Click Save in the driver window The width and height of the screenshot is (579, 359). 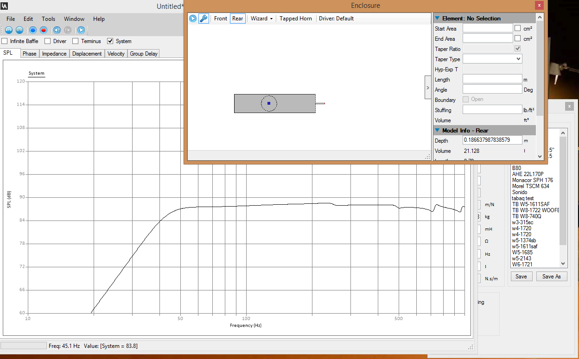click(x=521, y=277)
